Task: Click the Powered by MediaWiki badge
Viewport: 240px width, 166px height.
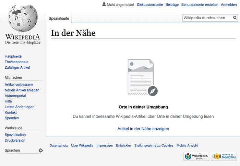Action: click(x=224, y=156)
